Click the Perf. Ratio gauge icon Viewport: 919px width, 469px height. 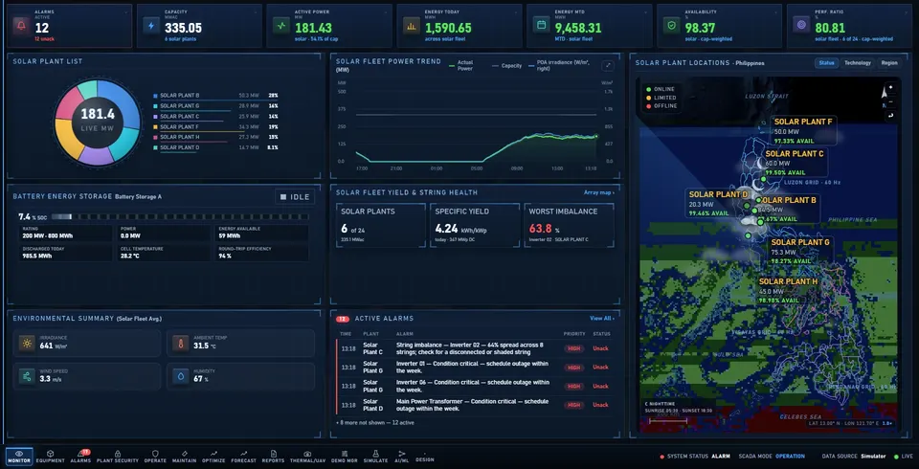[801, 26]
